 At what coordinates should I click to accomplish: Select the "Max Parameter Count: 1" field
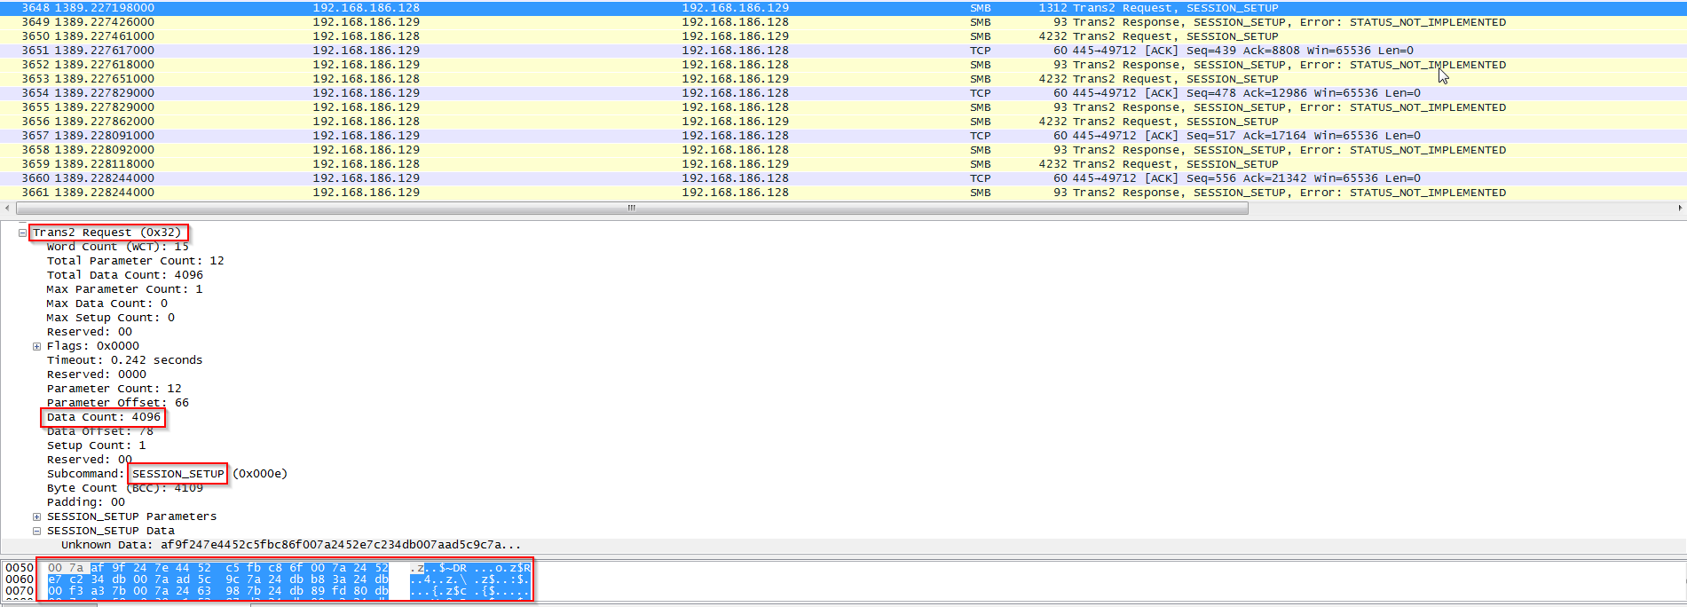125,289
